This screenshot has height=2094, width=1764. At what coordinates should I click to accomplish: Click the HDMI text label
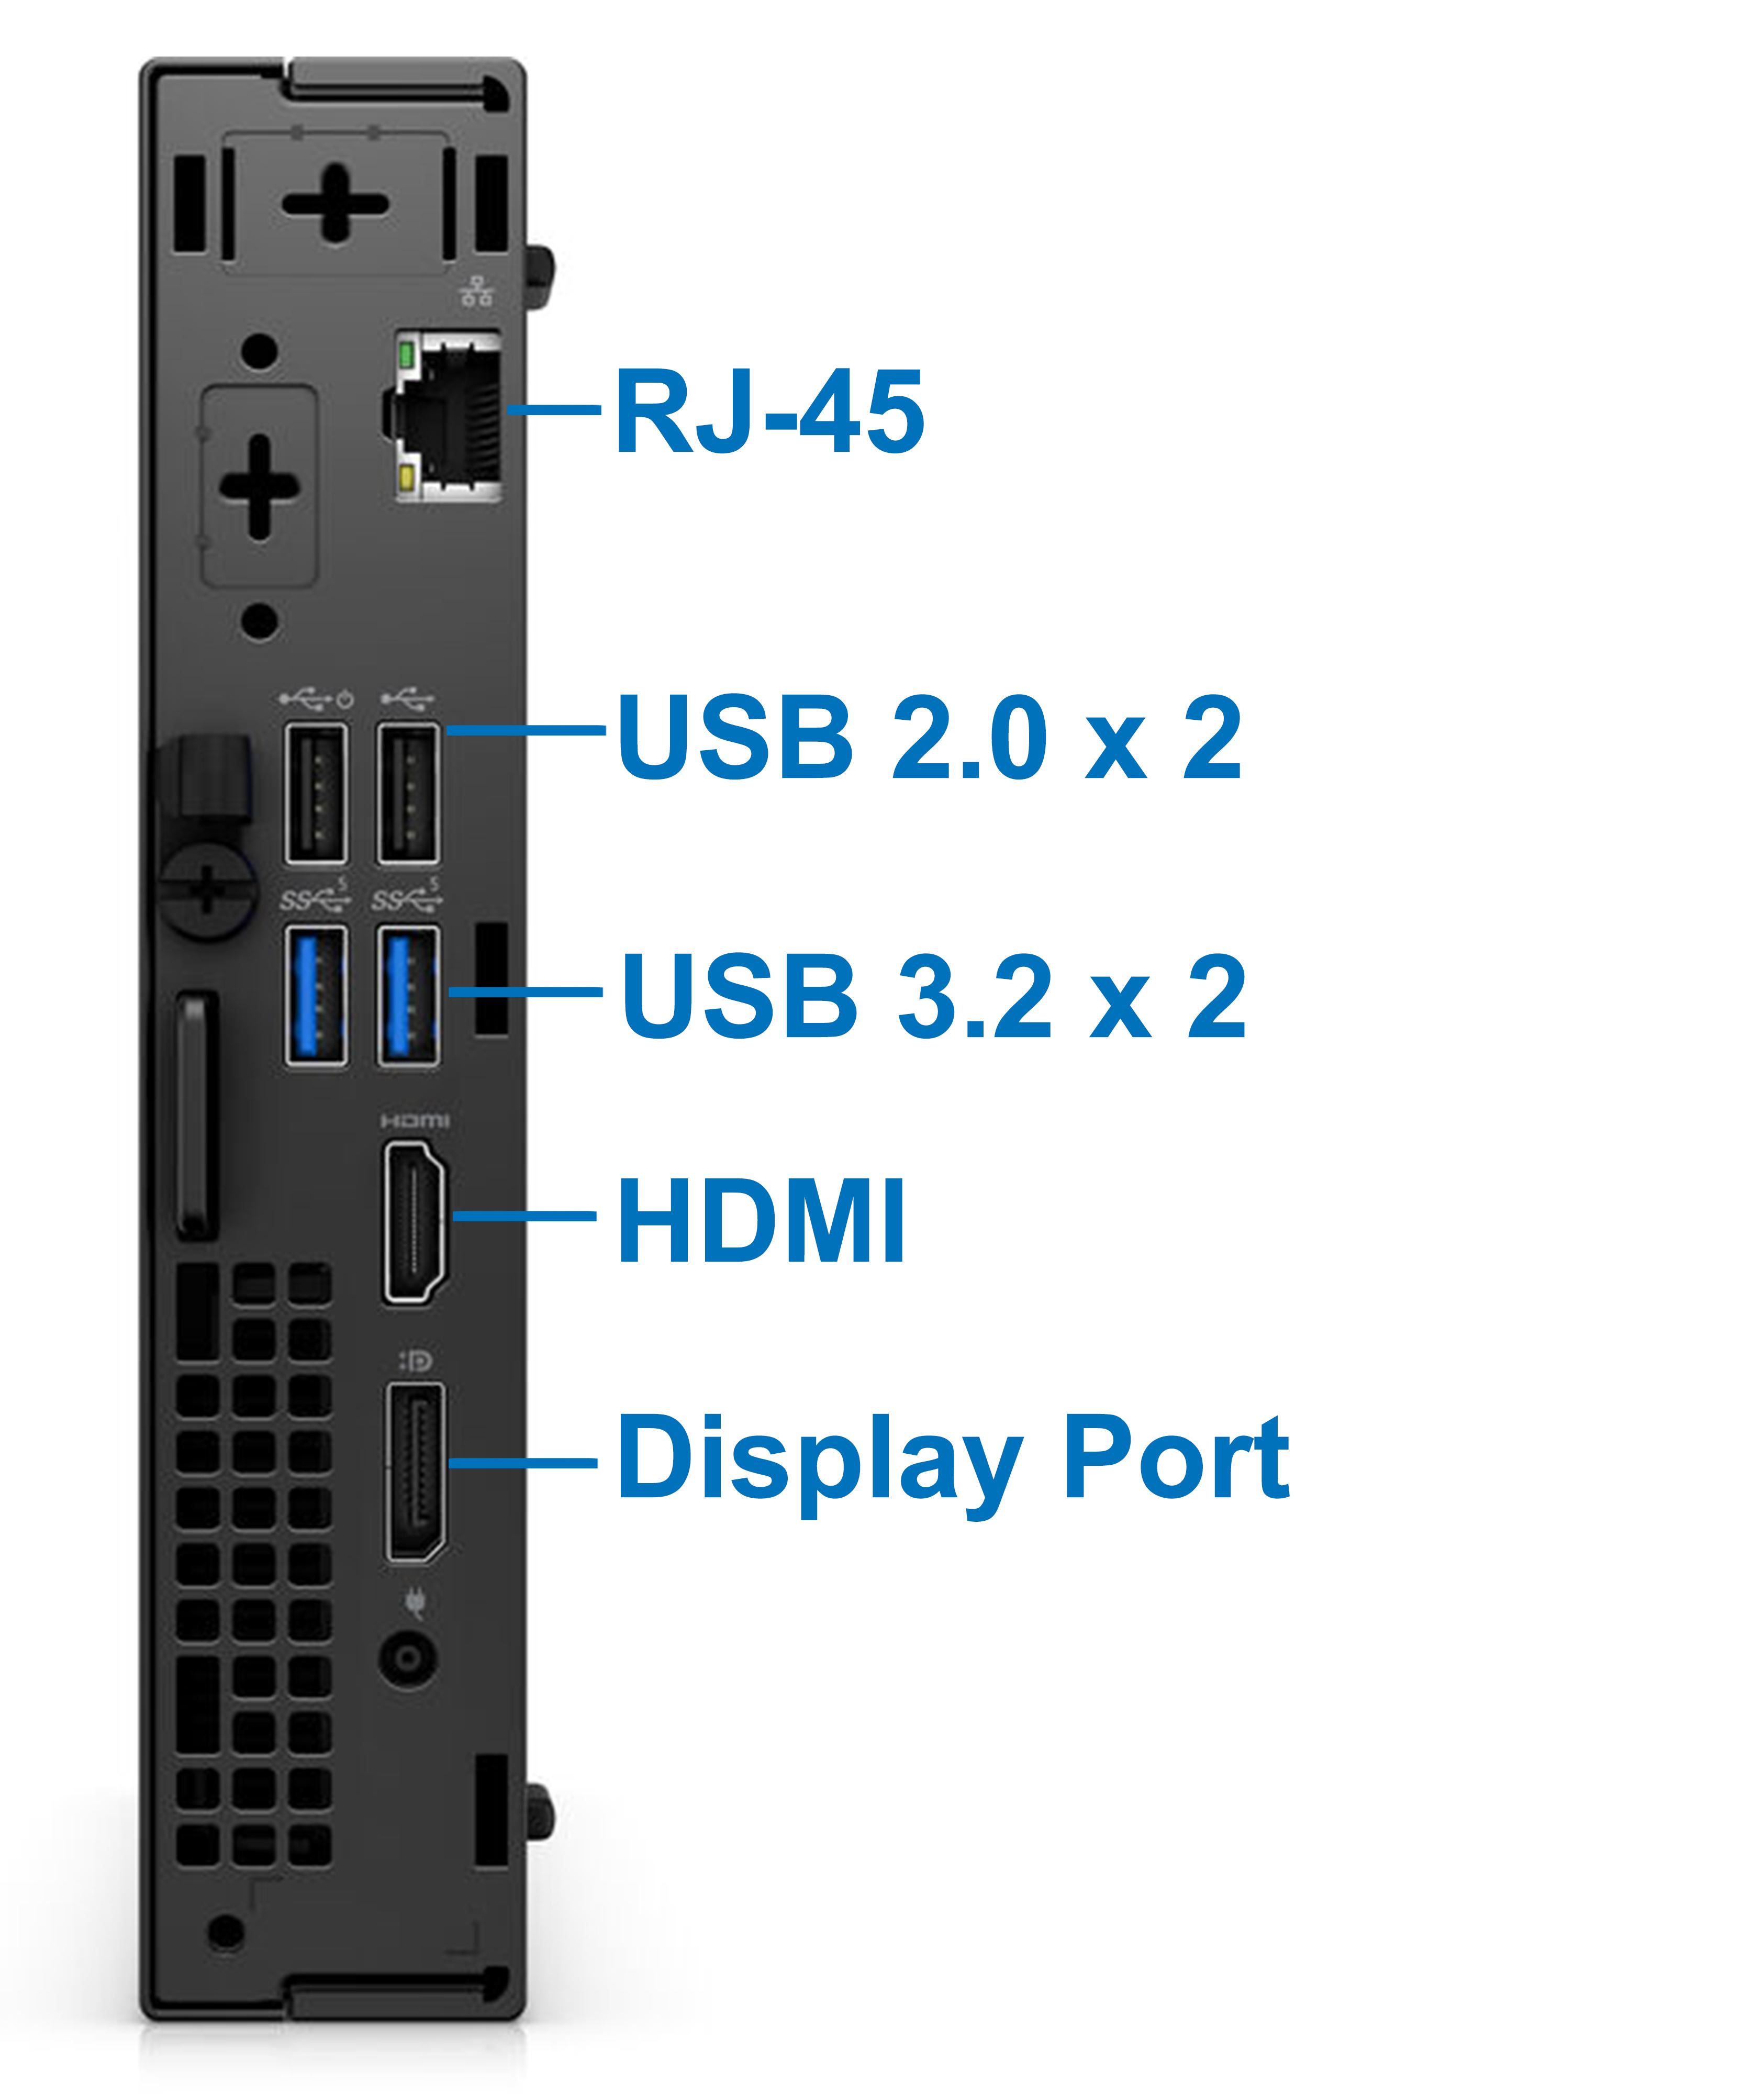point(762,1221)
